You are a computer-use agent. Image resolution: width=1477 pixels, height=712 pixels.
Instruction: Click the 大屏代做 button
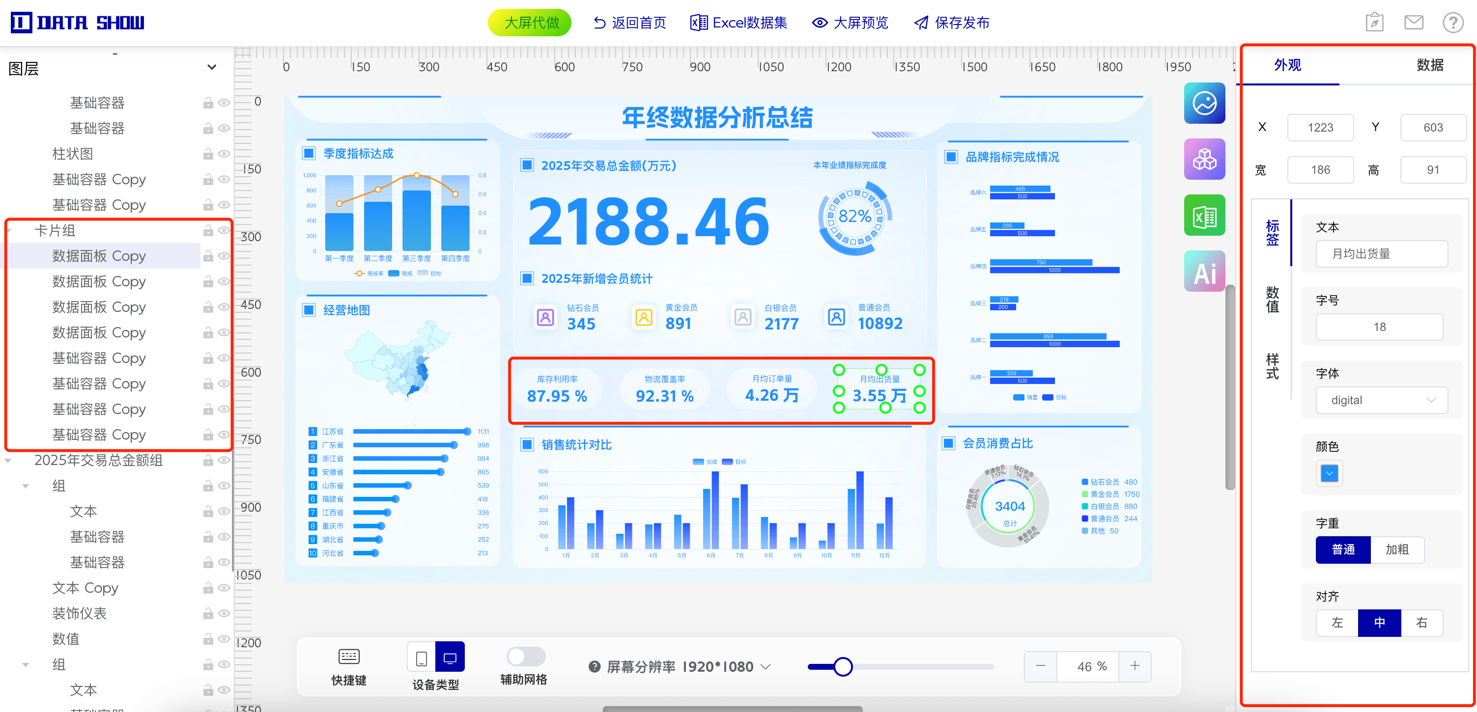tap(530, 23)
